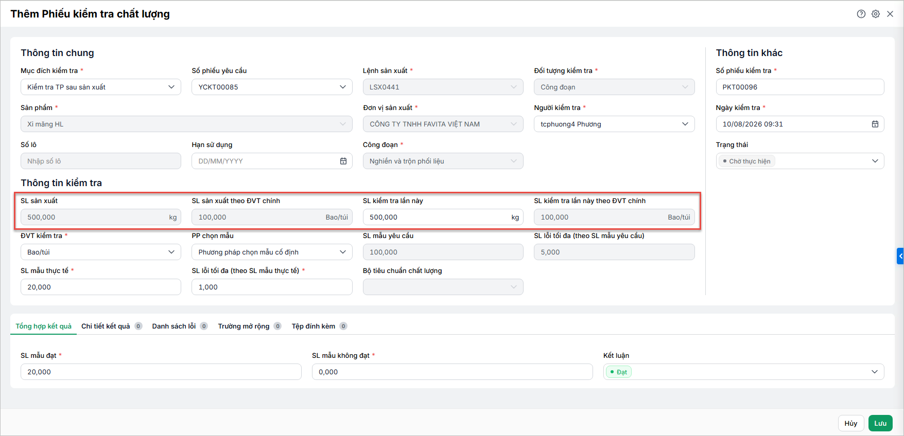Open Lệnh sản xuất dropdown
This screenshot has width=904, height=436.
pyautogui.click(x=443, y=87)
